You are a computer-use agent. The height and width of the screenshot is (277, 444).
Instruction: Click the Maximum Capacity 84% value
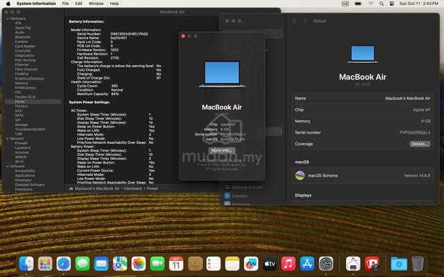tap(115, 94)
